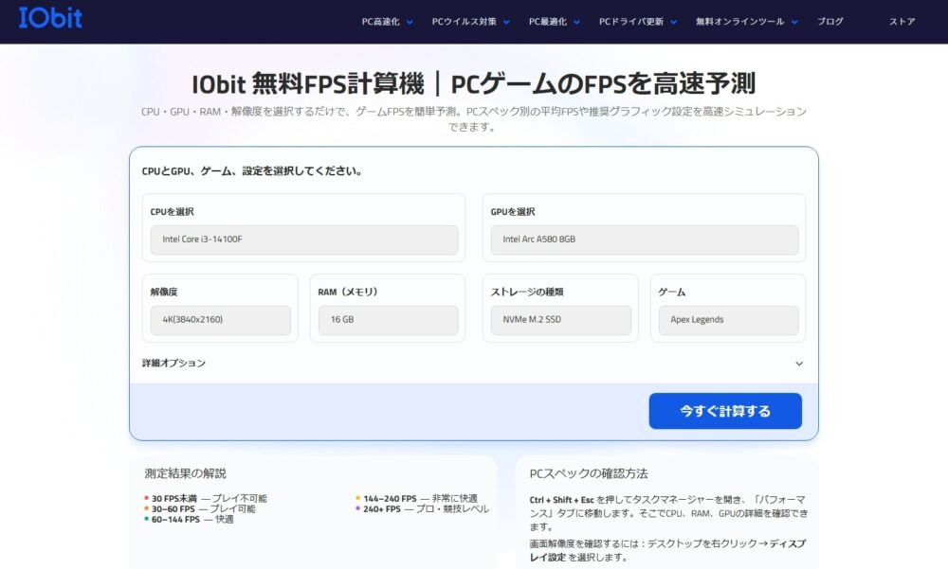Open the 無料オンラインツール menu
The height and width of the screenshot is (569, 948).
tap(739, 22)
